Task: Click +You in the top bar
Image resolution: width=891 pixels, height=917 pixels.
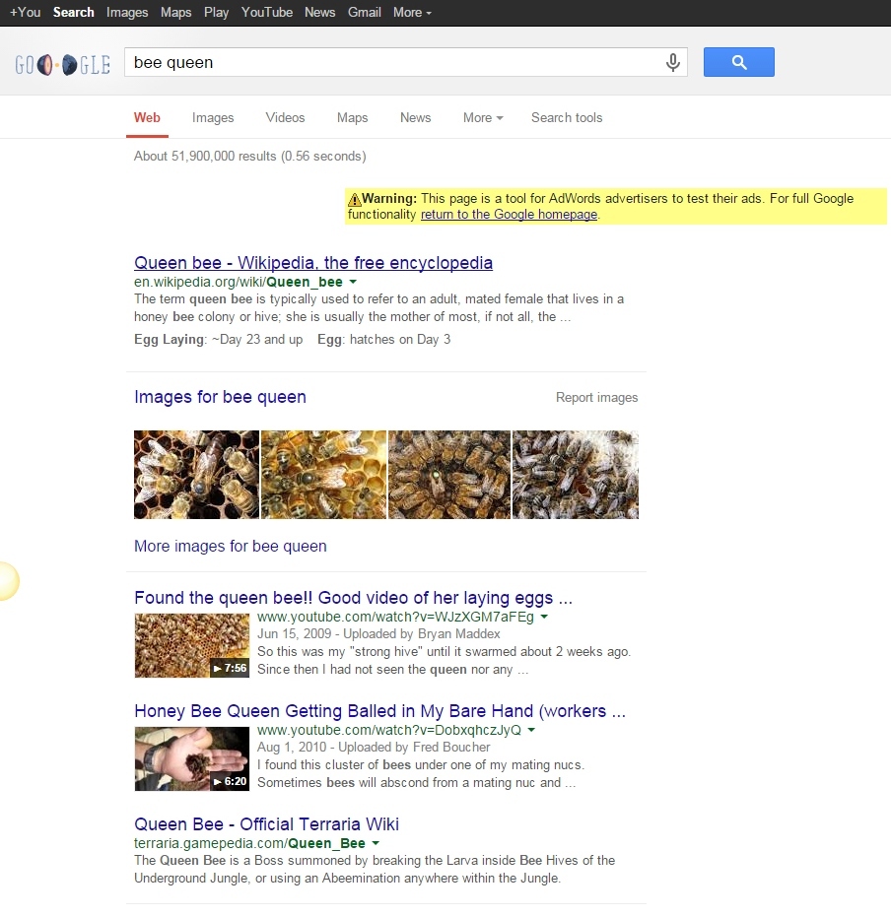Action: 26,12
